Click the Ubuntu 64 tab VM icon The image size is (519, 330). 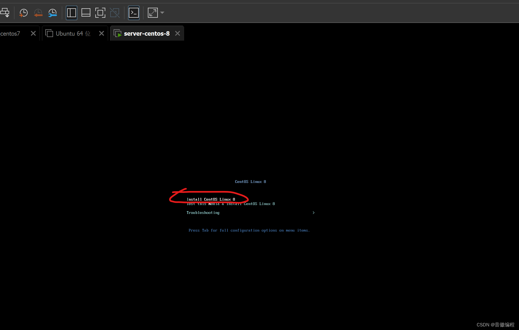coord(49,33)
